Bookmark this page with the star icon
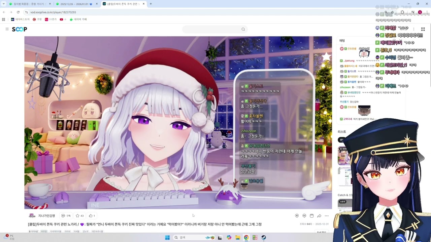 coord(392,12)
